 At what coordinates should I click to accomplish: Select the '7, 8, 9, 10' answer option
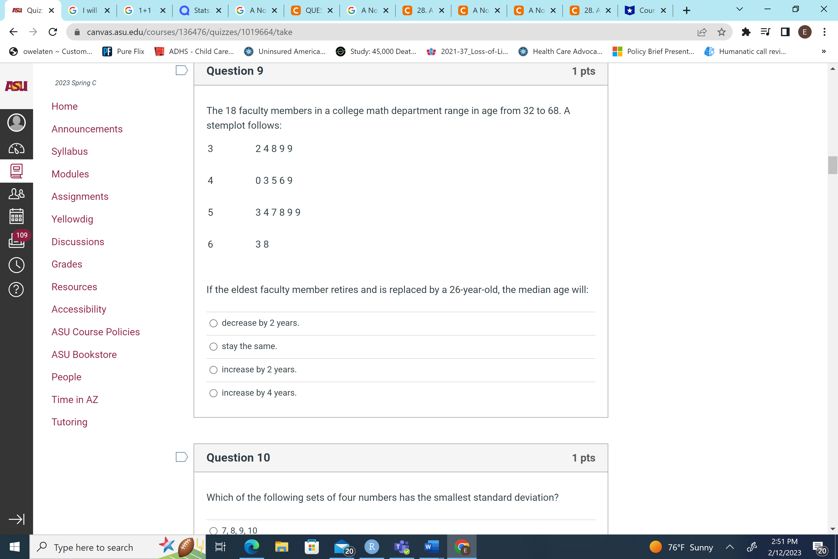213,530
